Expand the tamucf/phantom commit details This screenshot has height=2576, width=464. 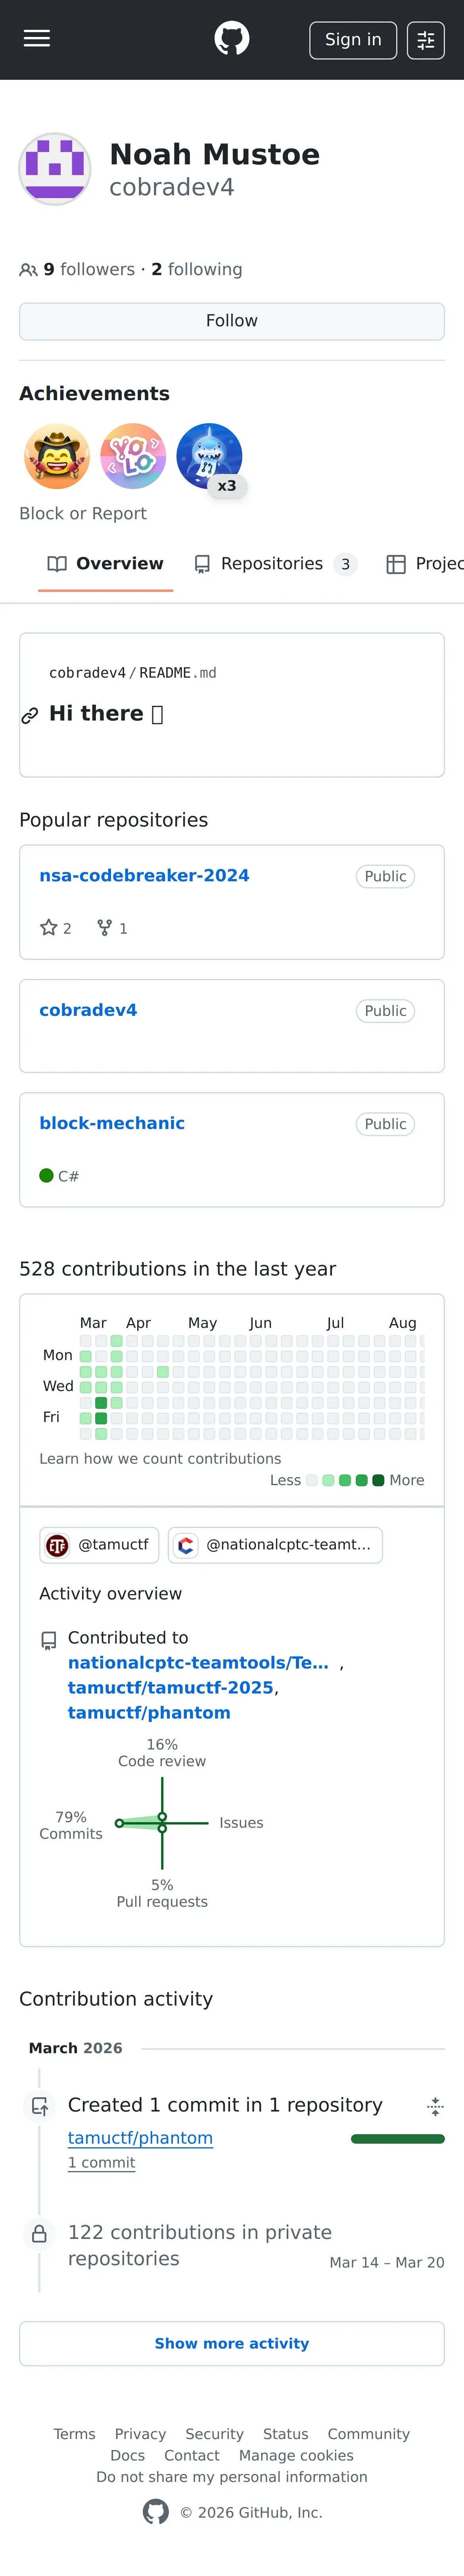[435, 2106]
